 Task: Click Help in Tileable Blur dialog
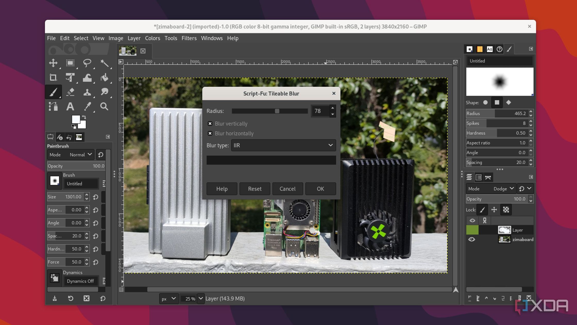click(x=222, y=189)
